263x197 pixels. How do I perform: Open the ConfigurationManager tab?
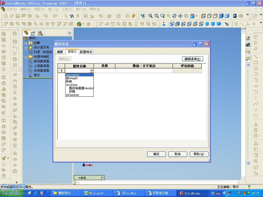click(40, 33)
